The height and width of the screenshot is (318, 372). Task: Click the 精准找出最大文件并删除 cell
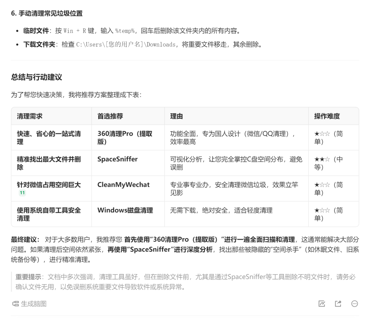pos(51,163)
